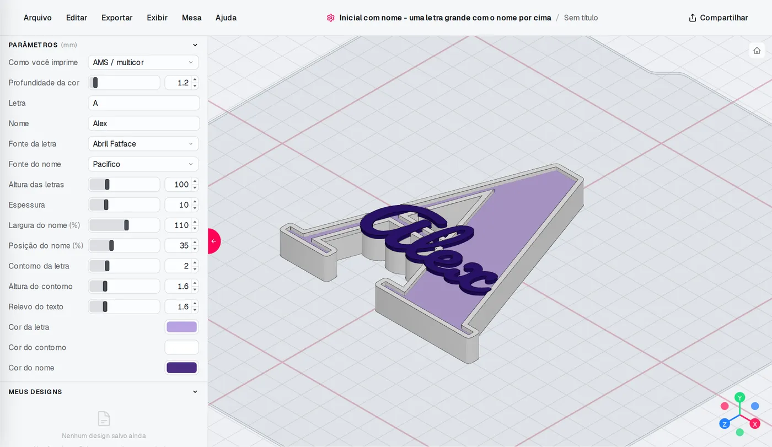Click the Altura do contorno slider

click(x=124, y=287)
